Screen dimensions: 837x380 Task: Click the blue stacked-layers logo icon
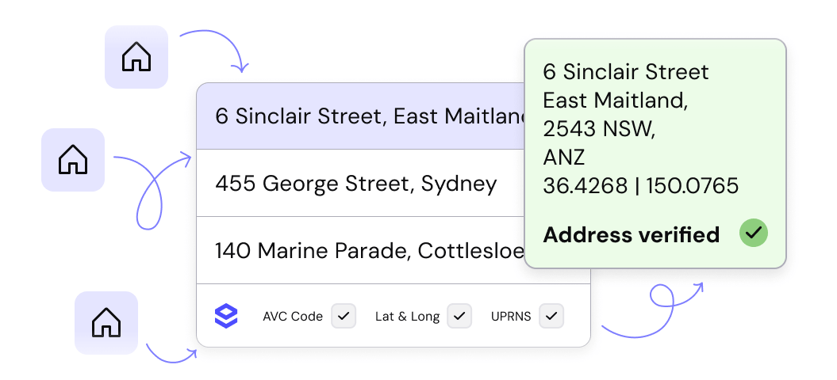coord(226,316)
